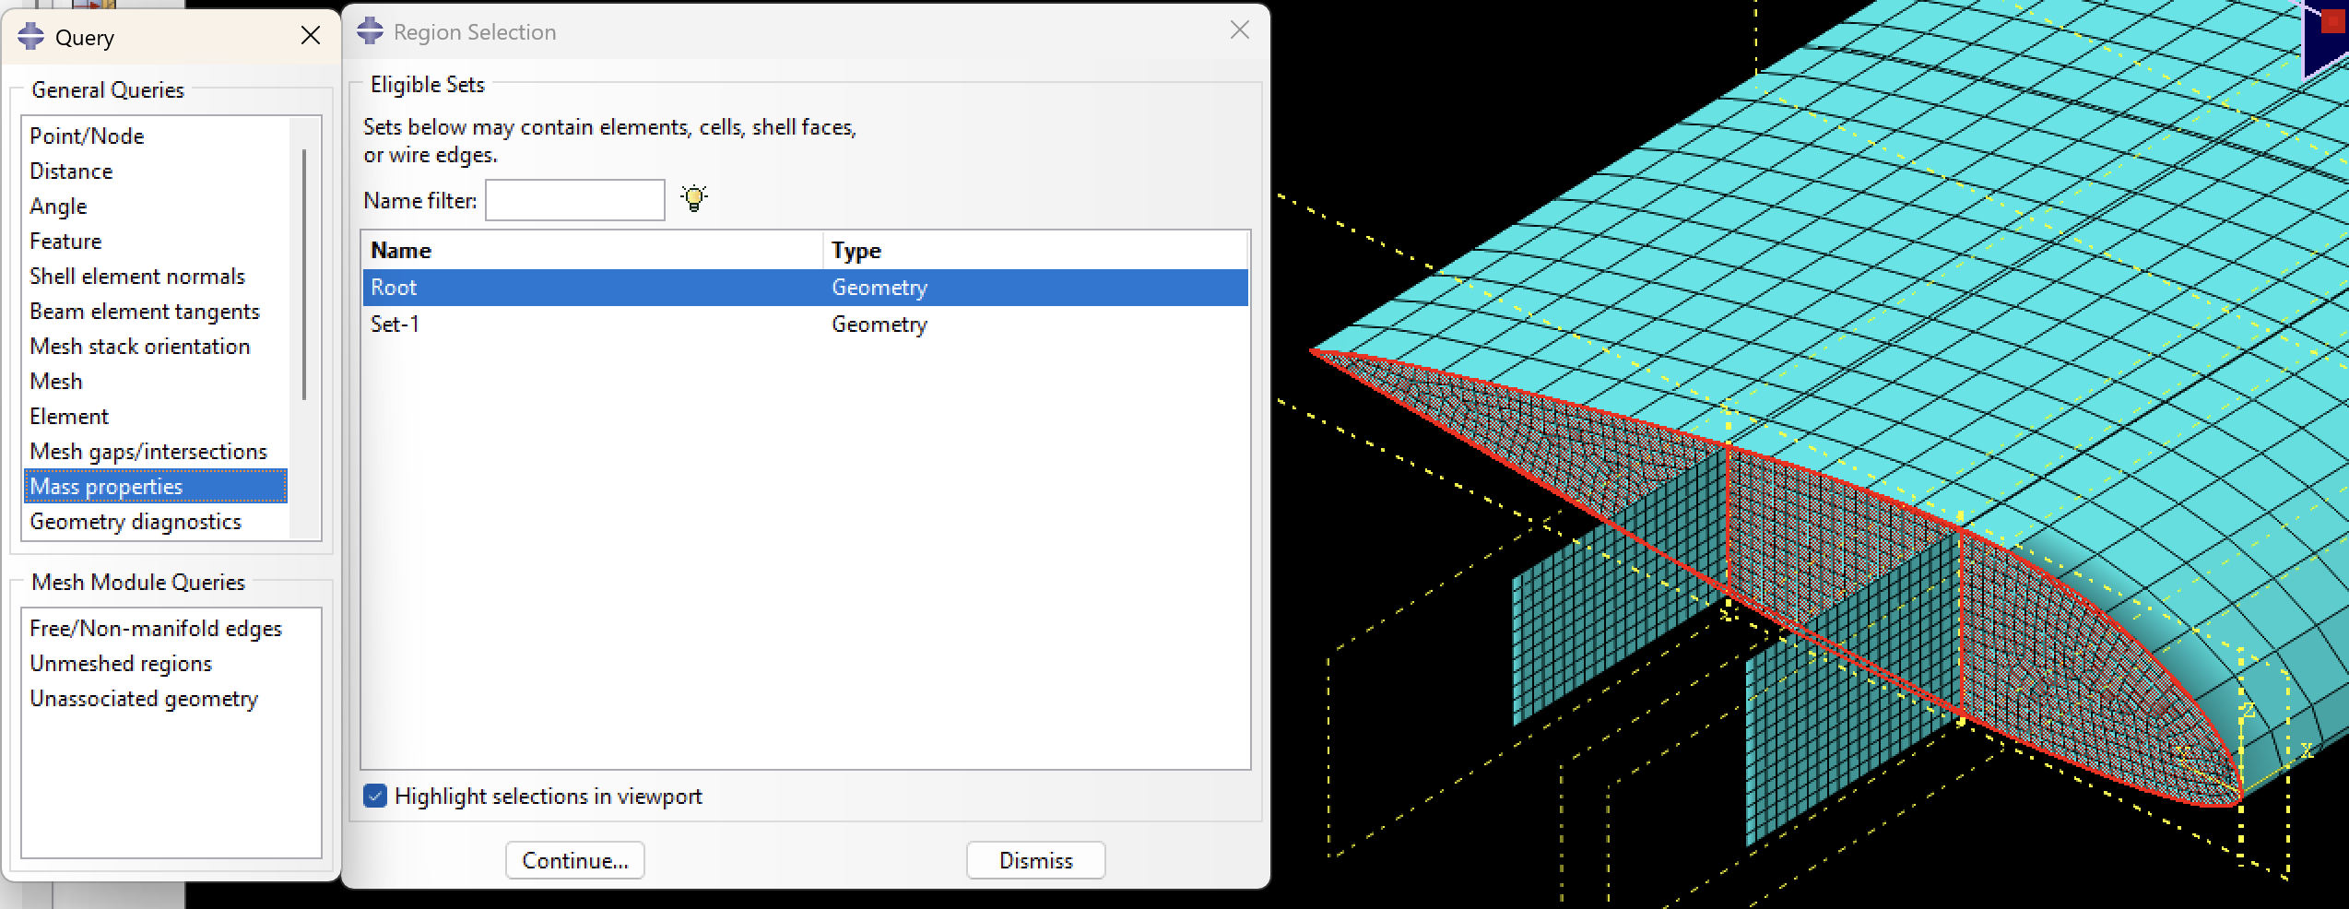
Task: Close the Region Selection dialog
Action: click(x=1240, y=30)
